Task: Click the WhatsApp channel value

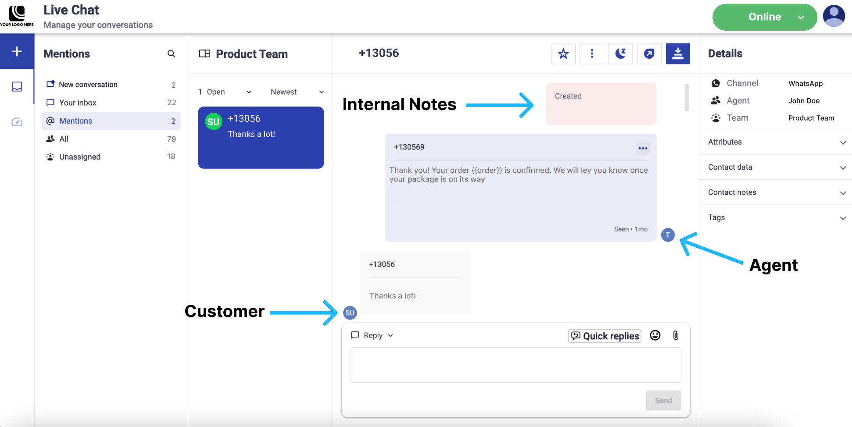Action: click(805, 83)
